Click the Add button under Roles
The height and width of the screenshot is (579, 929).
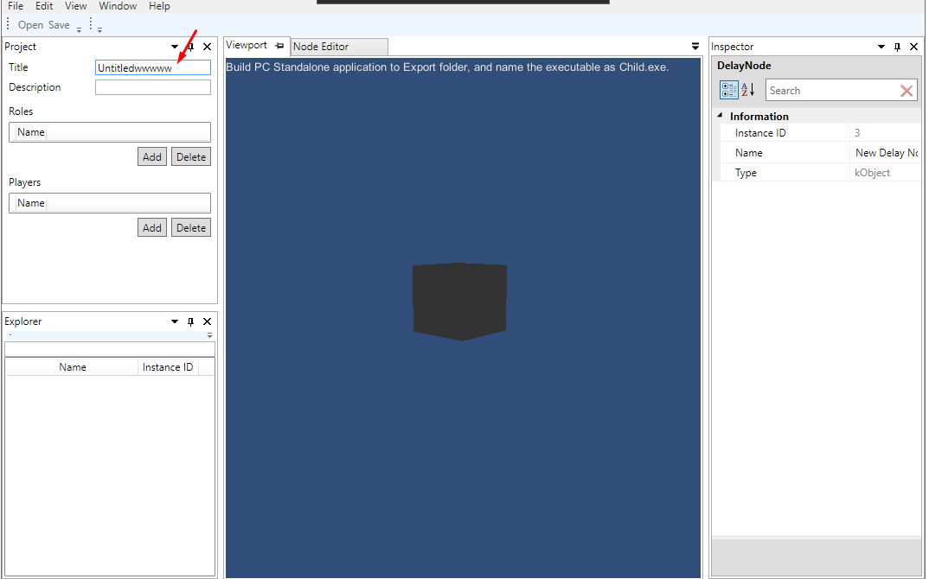[151, 156]
